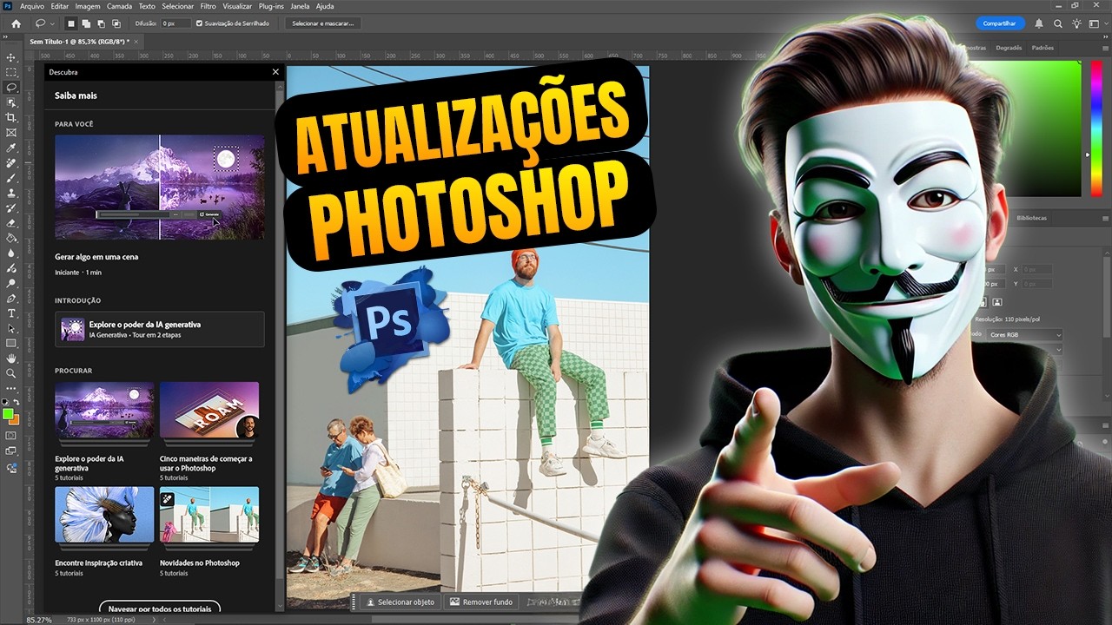1112x625 pixels.
Task: Switch to the Padrões tab
Action: [x=1042, y=48]
